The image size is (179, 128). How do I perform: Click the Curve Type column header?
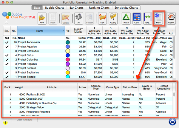[112, 87]
